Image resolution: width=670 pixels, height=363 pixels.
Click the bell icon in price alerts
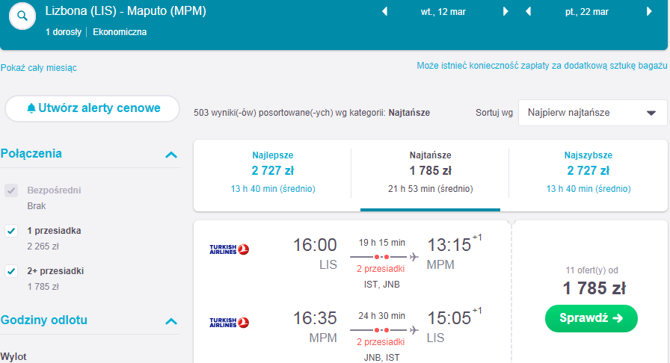pyautogui.click(x=31, y=108)
